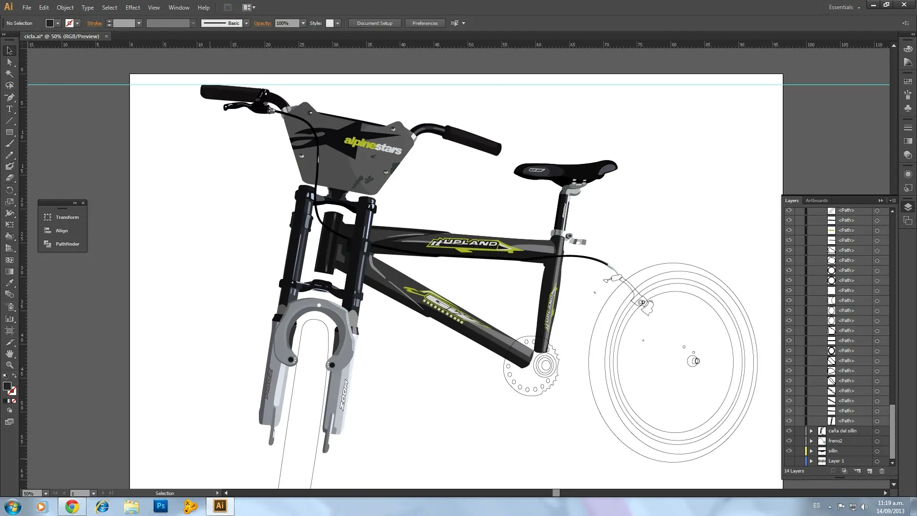
Task: Click Delete Selection trash icon in Layers
Action: point(882,471)
